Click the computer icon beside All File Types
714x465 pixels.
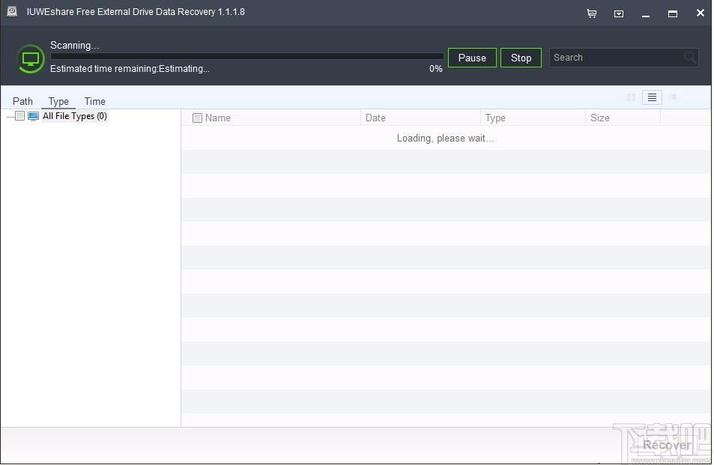pyautogui.click(x=33, y=117)
